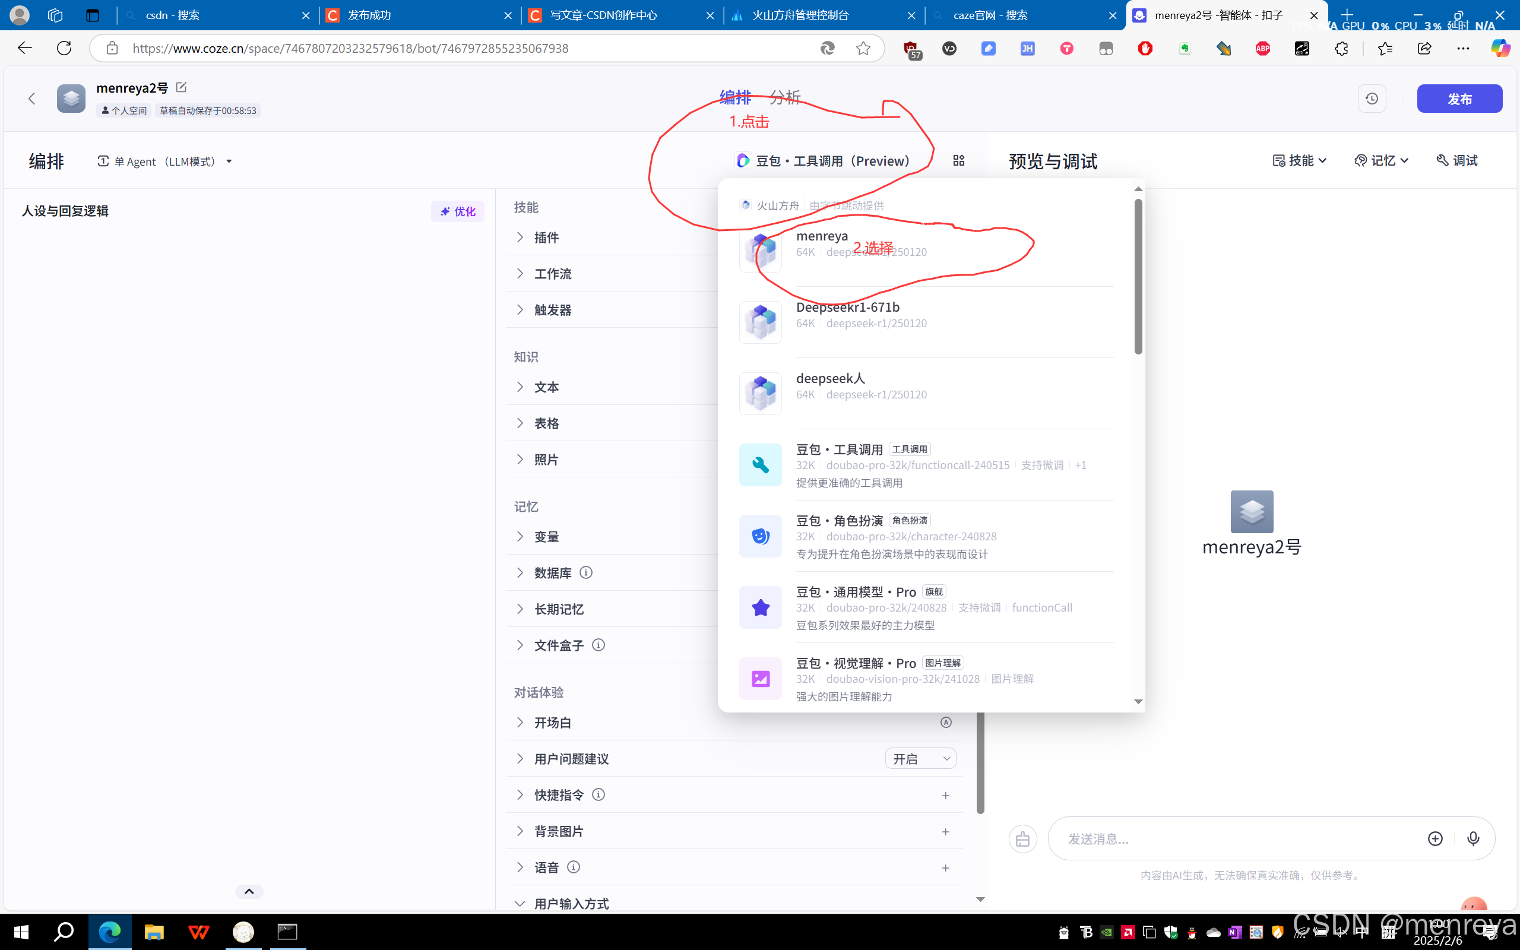This screenshot has height=950, width=1520.
Task: Click the grid layout icon beside model selector
Action: point(958,161)
